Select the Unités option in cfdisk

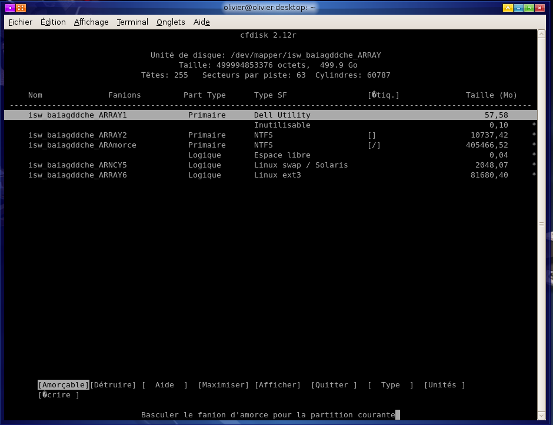(x=444, y=385)
